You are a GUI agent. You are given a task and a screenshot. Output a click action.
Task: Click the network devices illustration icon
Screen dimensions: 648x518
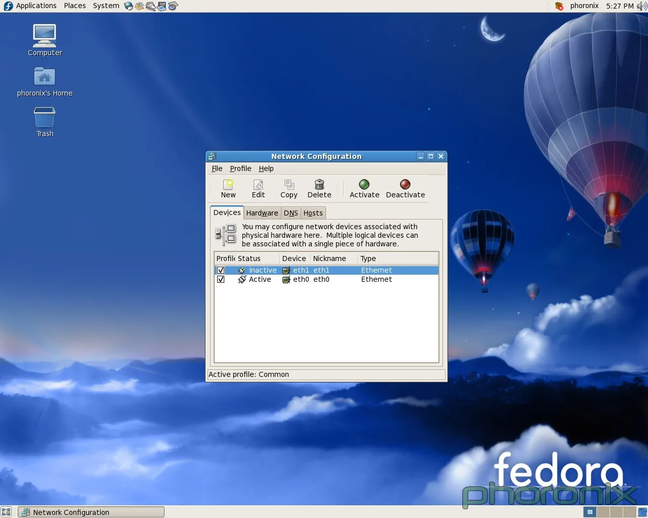pyautogui.click(x=226, y=235)
